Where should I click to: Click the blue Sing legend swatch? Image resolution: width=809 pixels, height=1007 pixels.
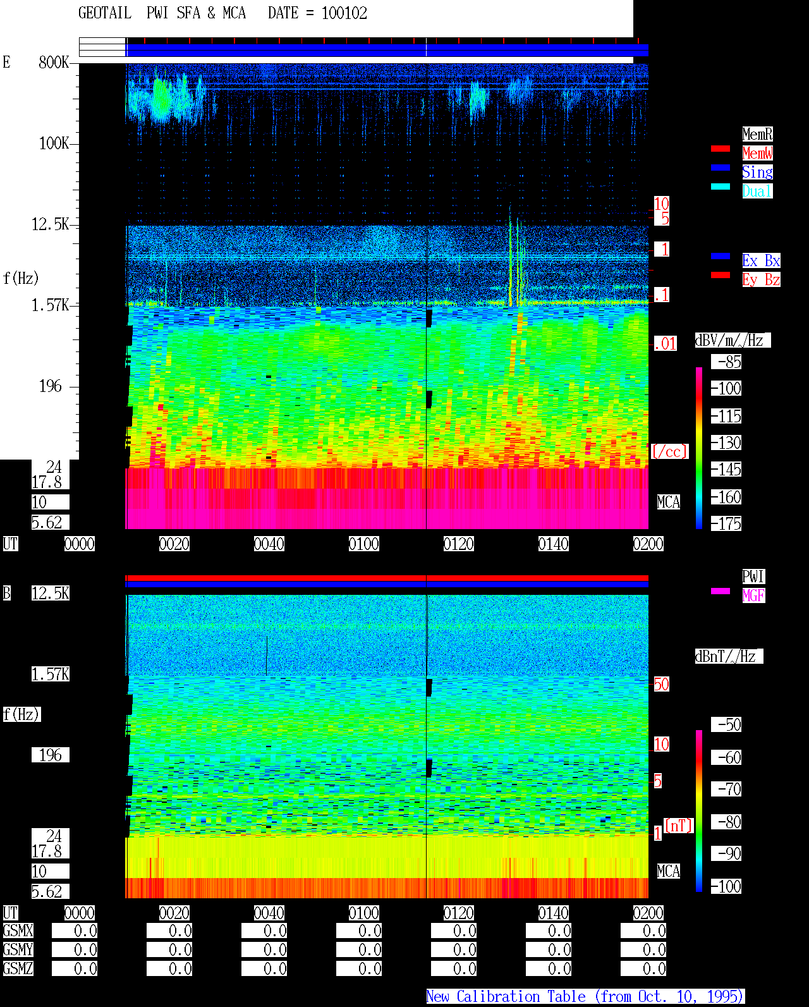(721, 168)
